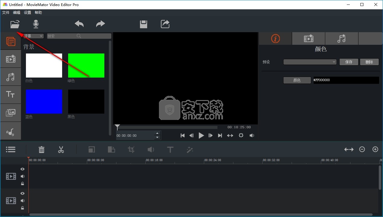Hide the first video track with eye icon
The width and height of the screenshot is (383, 217).
pos(22,169)
